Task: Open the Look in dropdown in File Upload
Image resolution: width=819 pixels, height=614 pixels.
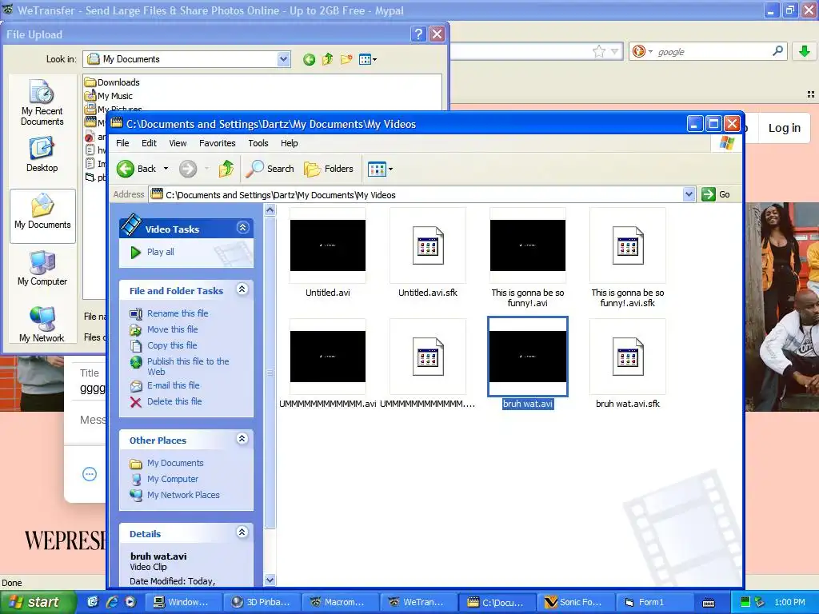Action: (284, 59)
